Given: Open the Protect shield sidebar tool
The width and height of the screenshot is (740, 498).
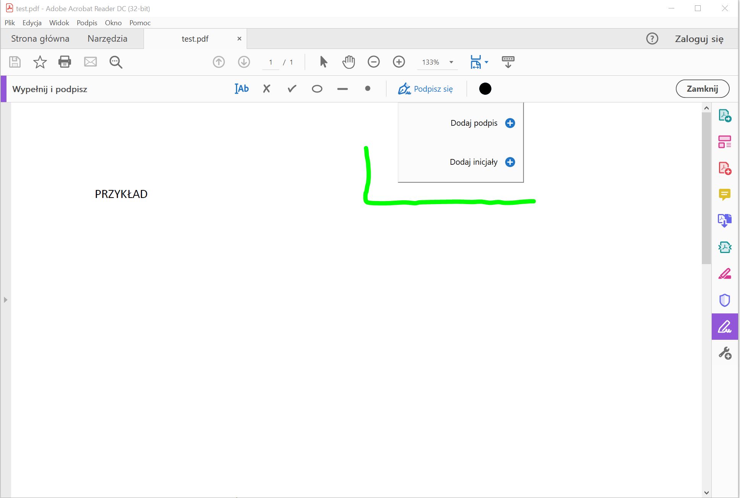Looking at the screenshot, I should point(725,300).
